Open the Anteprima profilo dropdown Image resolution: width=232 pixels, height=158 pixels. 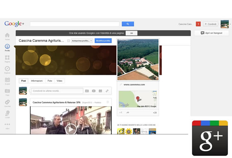82,41
